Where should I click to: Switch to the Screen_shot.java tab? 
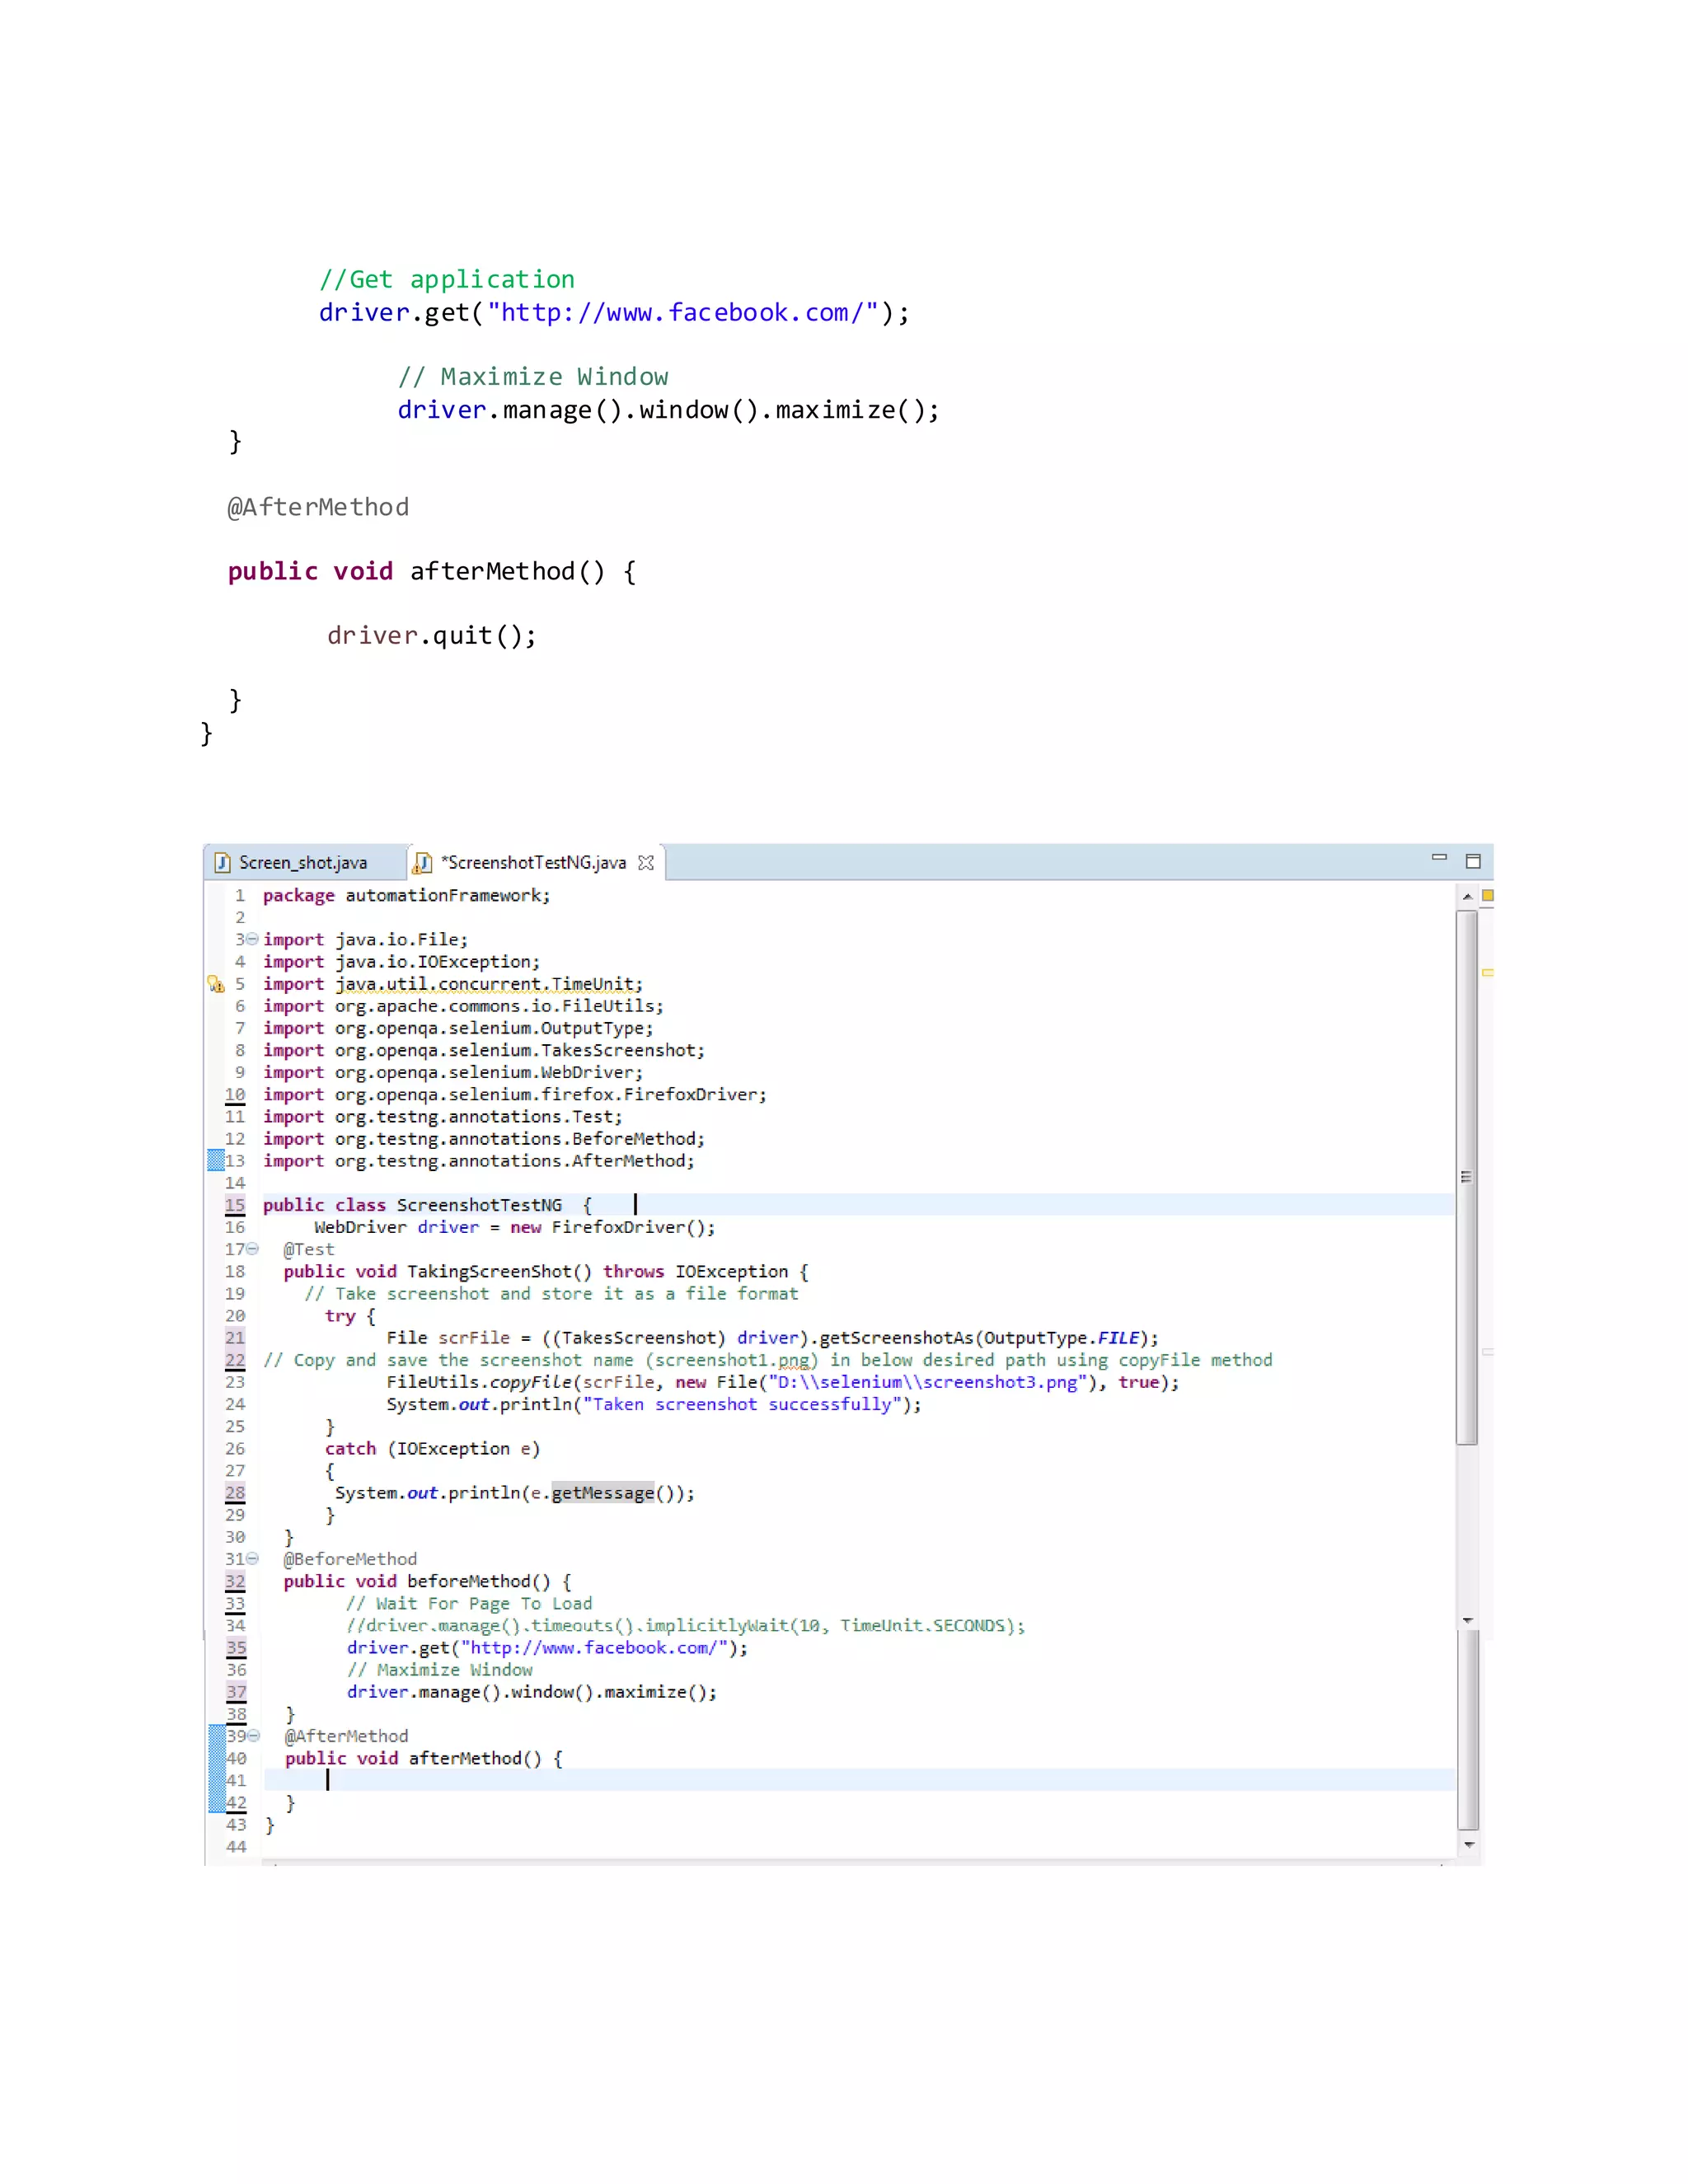[x=303, y=862]
